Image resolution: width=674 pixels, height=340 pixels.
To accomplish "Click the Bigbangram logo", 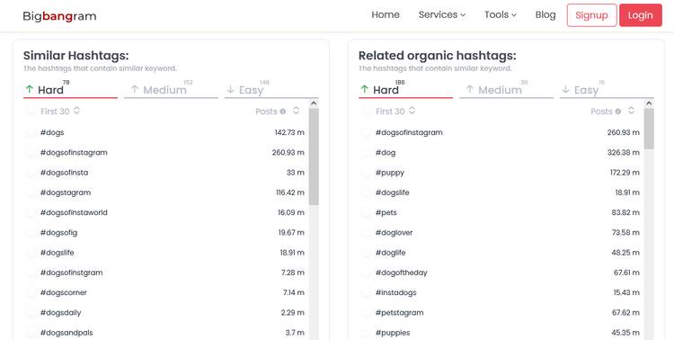I will (x=59, y=16).
